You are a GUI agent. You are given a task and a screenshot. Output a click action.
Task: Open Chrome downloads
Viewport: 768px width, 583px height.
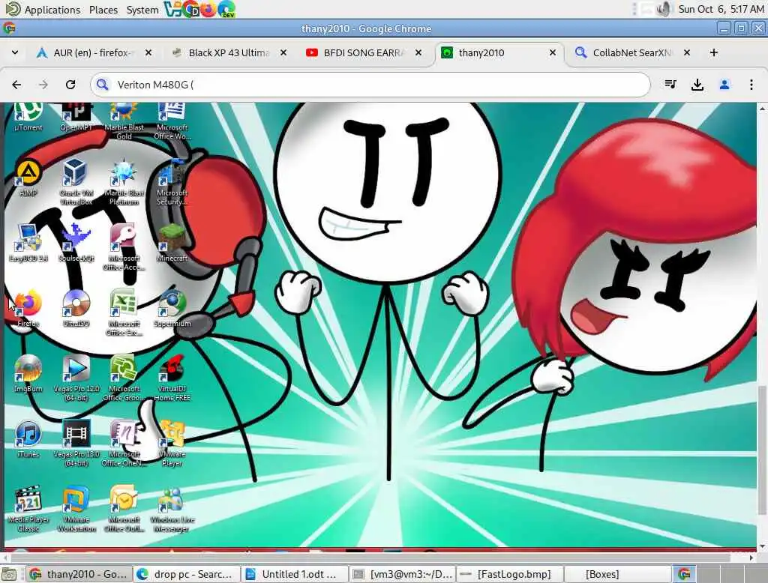(697, 85)
